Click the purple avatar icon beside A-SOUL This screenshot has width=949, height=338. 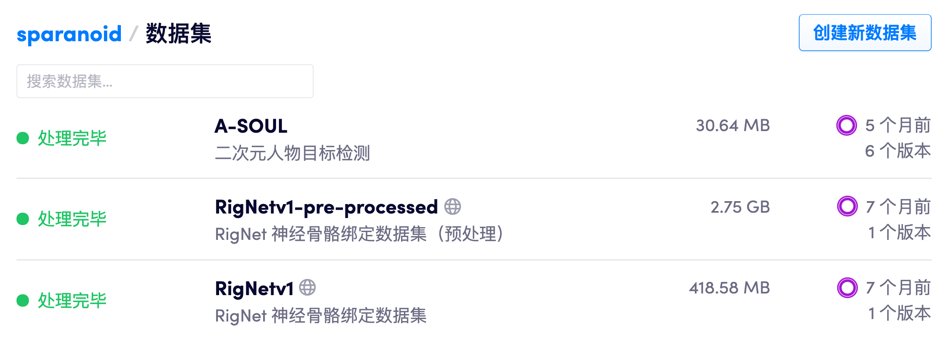point(846,125)
